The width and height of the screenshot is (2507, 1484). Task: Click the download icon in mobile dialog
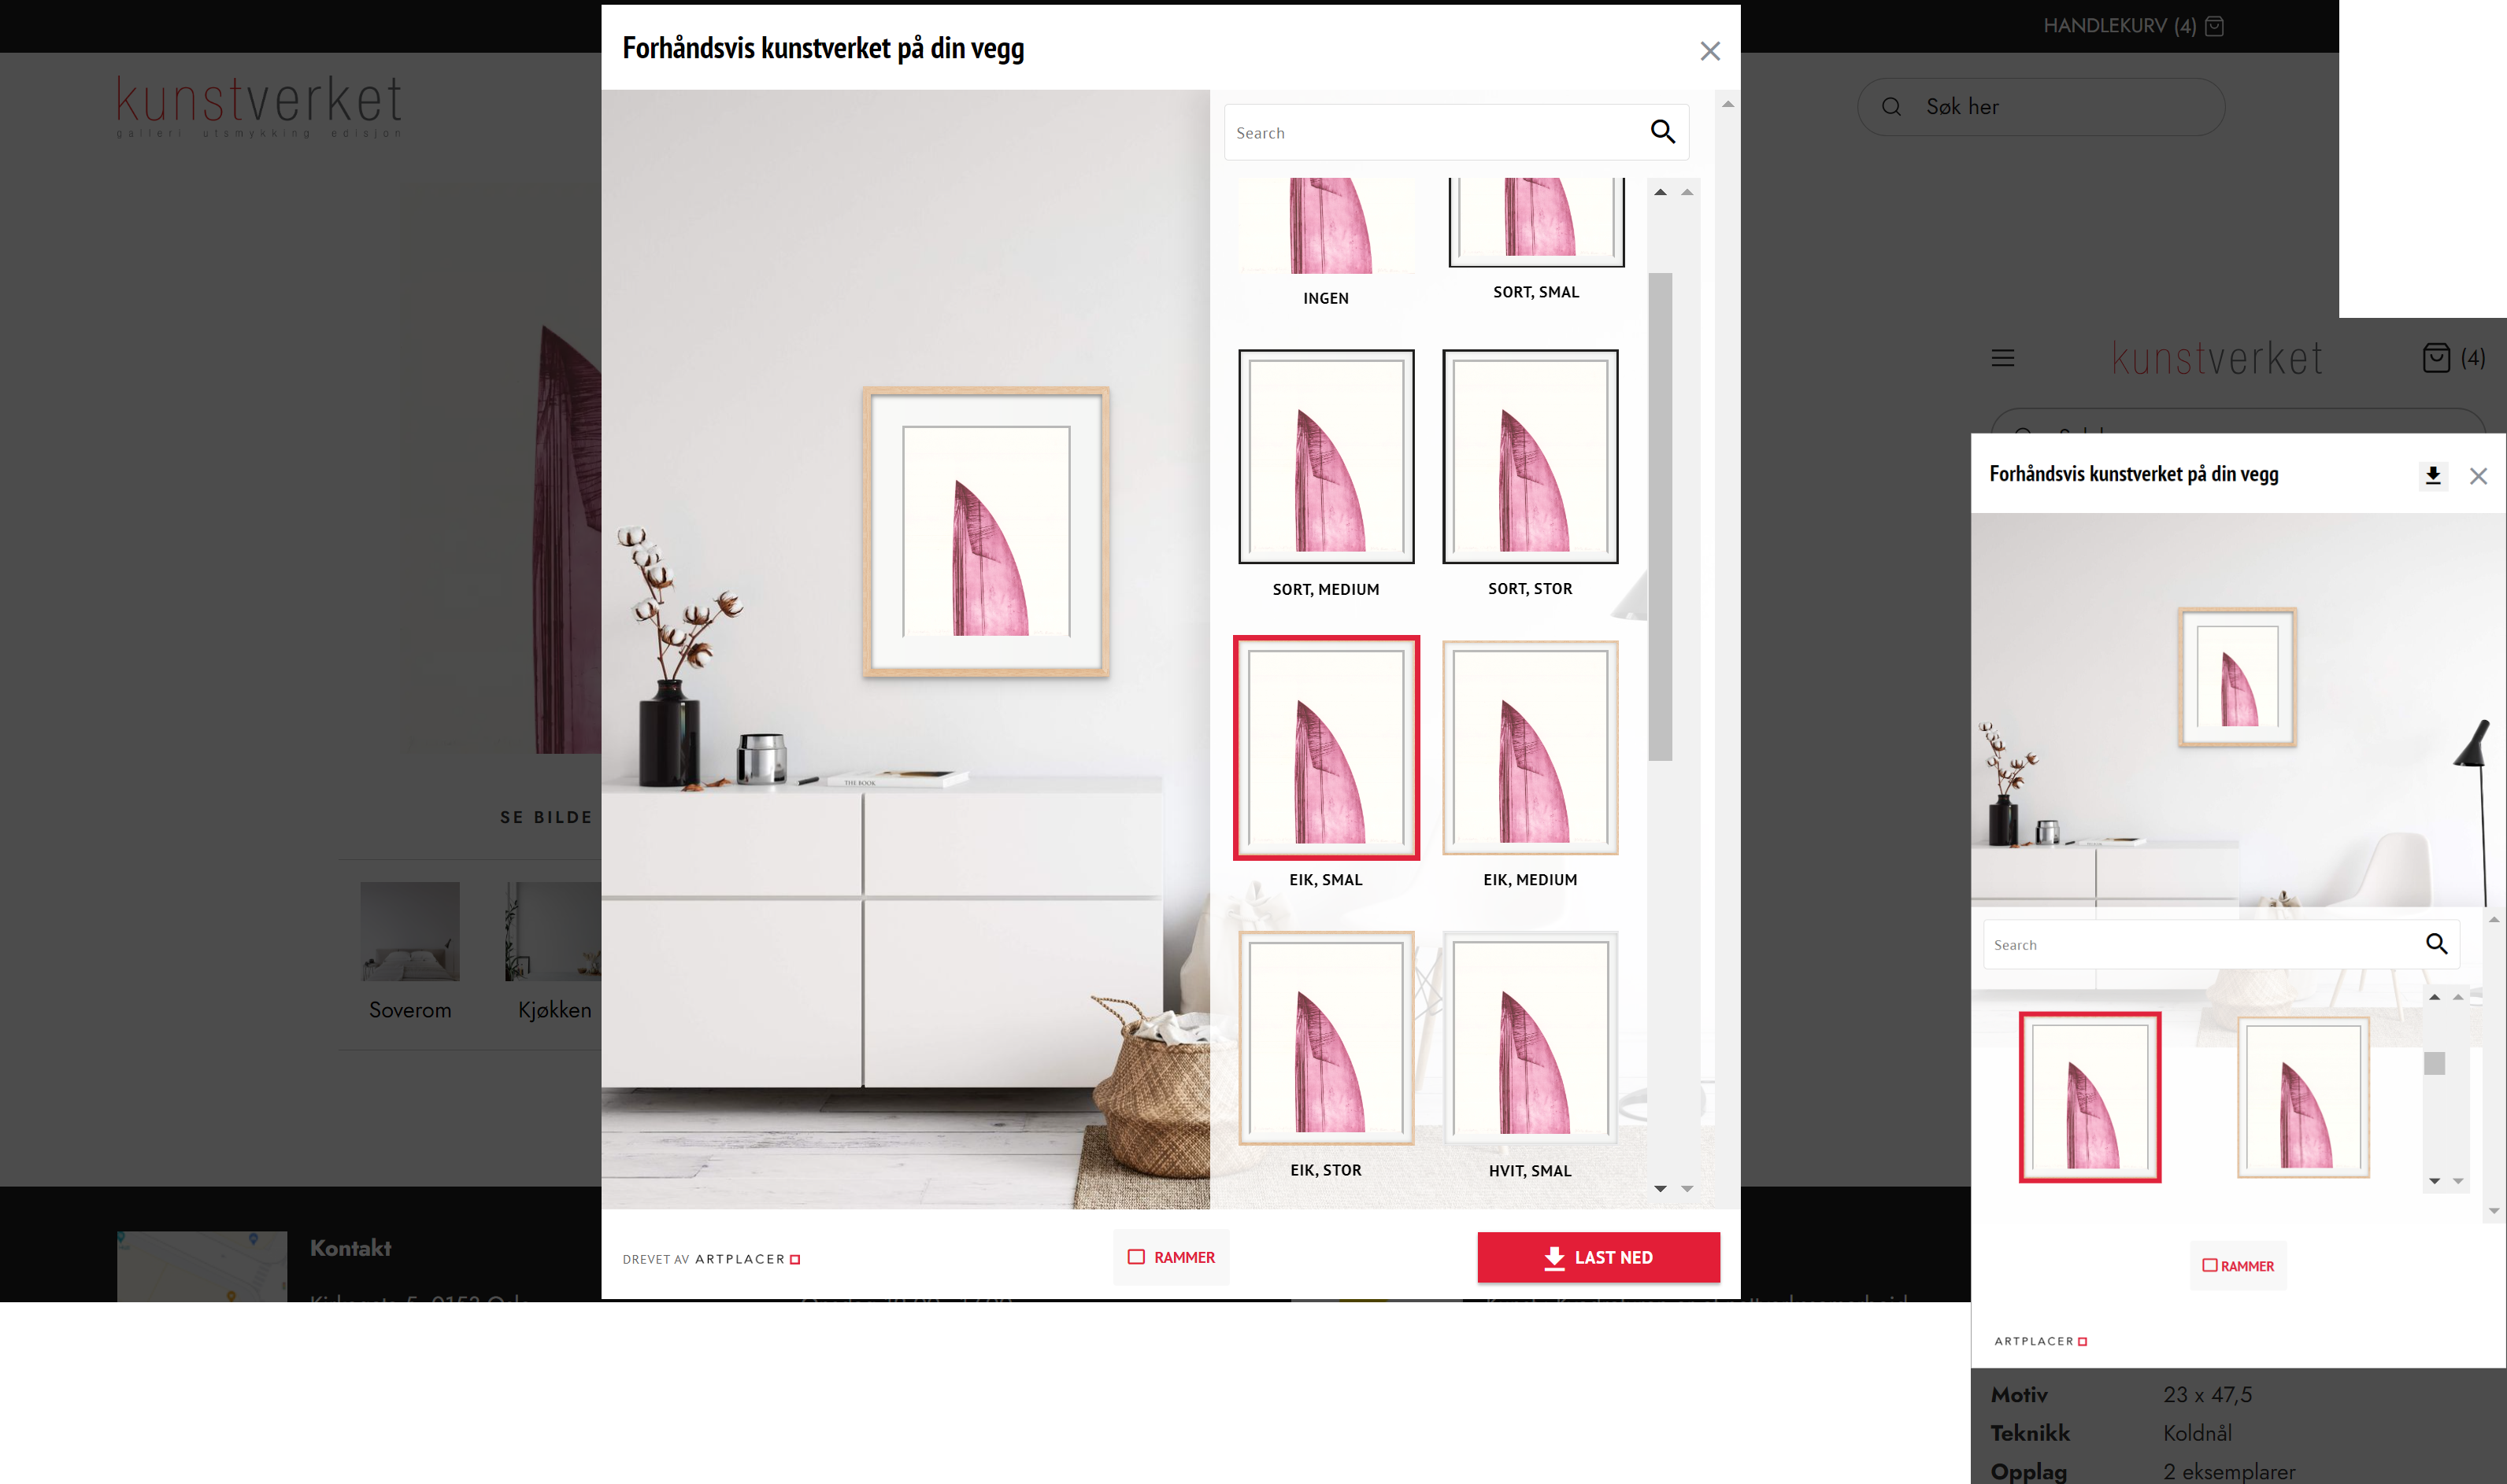[x=2433, y=475]
